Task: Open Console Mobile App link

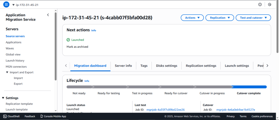Action: click(53, 116)
